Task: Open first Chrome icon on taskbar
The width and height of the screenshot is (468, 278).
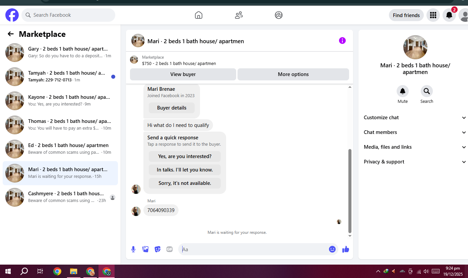Action: pos(57,271)
